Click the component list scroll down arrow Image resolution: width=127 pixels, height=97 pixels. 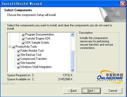pyautogui.click(x=72, y=70)
